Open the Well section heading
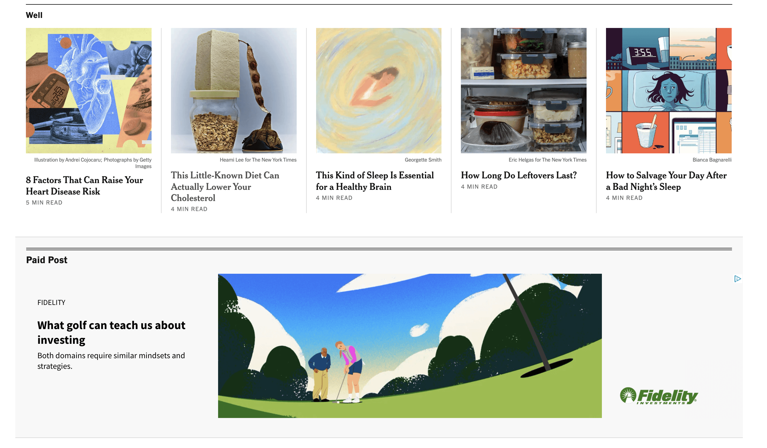767x448 pixels. coord(34,15)
